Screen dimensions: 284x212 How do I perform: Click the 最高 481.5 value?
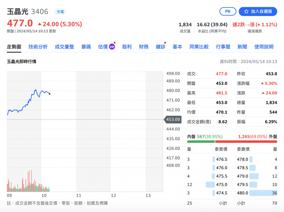(221, 93)
